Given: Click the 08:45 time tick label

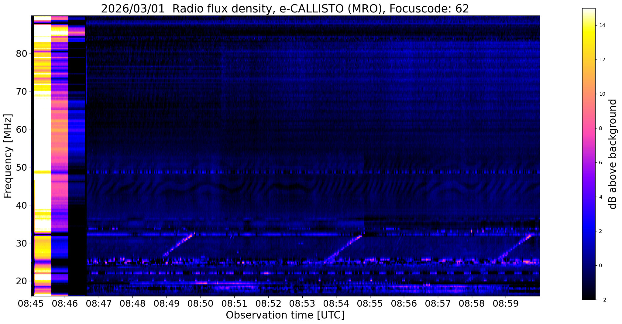Looking at the screenshot, I should 31,303.
